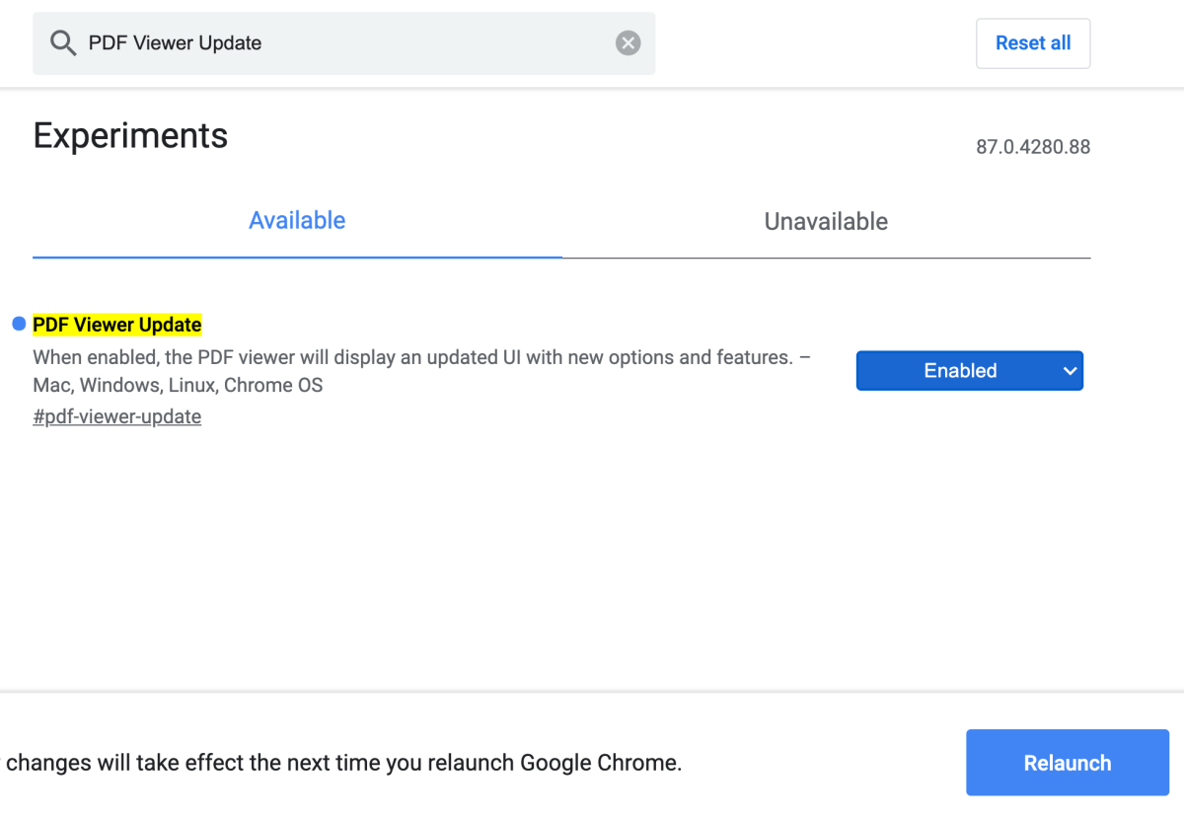Switch to the Available tab

coord(297,221)
